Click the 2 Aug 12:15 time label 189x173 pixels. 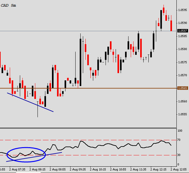click(x=158, y=170)
